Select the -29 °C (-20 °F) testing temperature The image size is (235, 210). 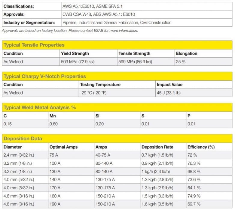(x=93, y=93)
